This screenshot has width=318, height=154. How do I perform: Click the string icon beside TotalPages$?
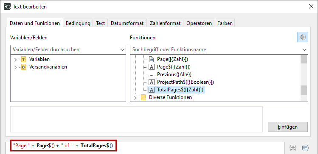pos(152,90)
